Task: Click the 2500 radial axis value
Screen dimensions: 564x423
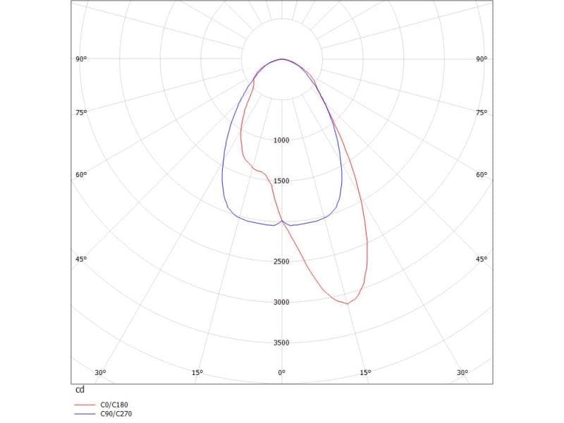Action: (x=281, y=262)
